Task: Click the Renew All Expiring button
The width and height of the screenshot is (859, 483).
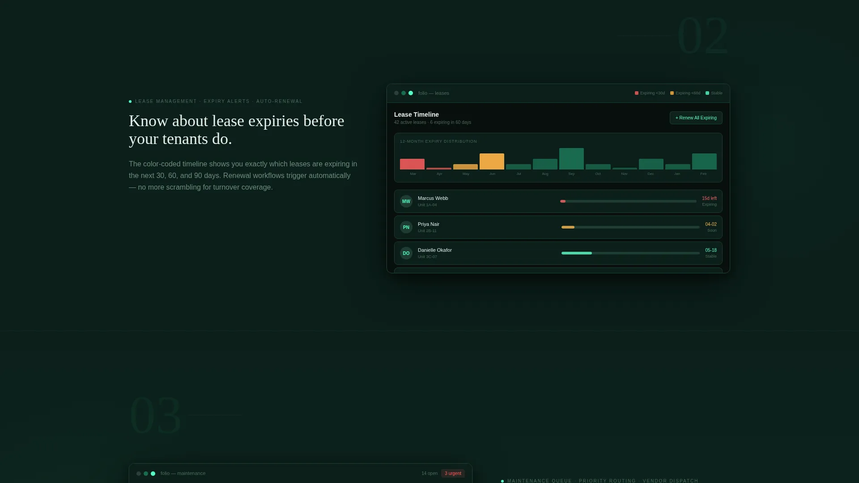Action: [696, 118]
